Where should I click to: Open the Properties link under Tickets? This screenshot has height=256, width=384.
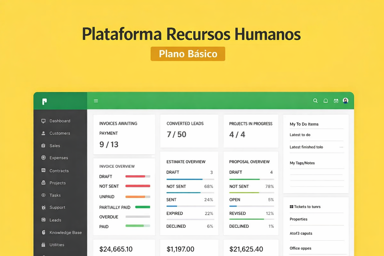[298, 219]
